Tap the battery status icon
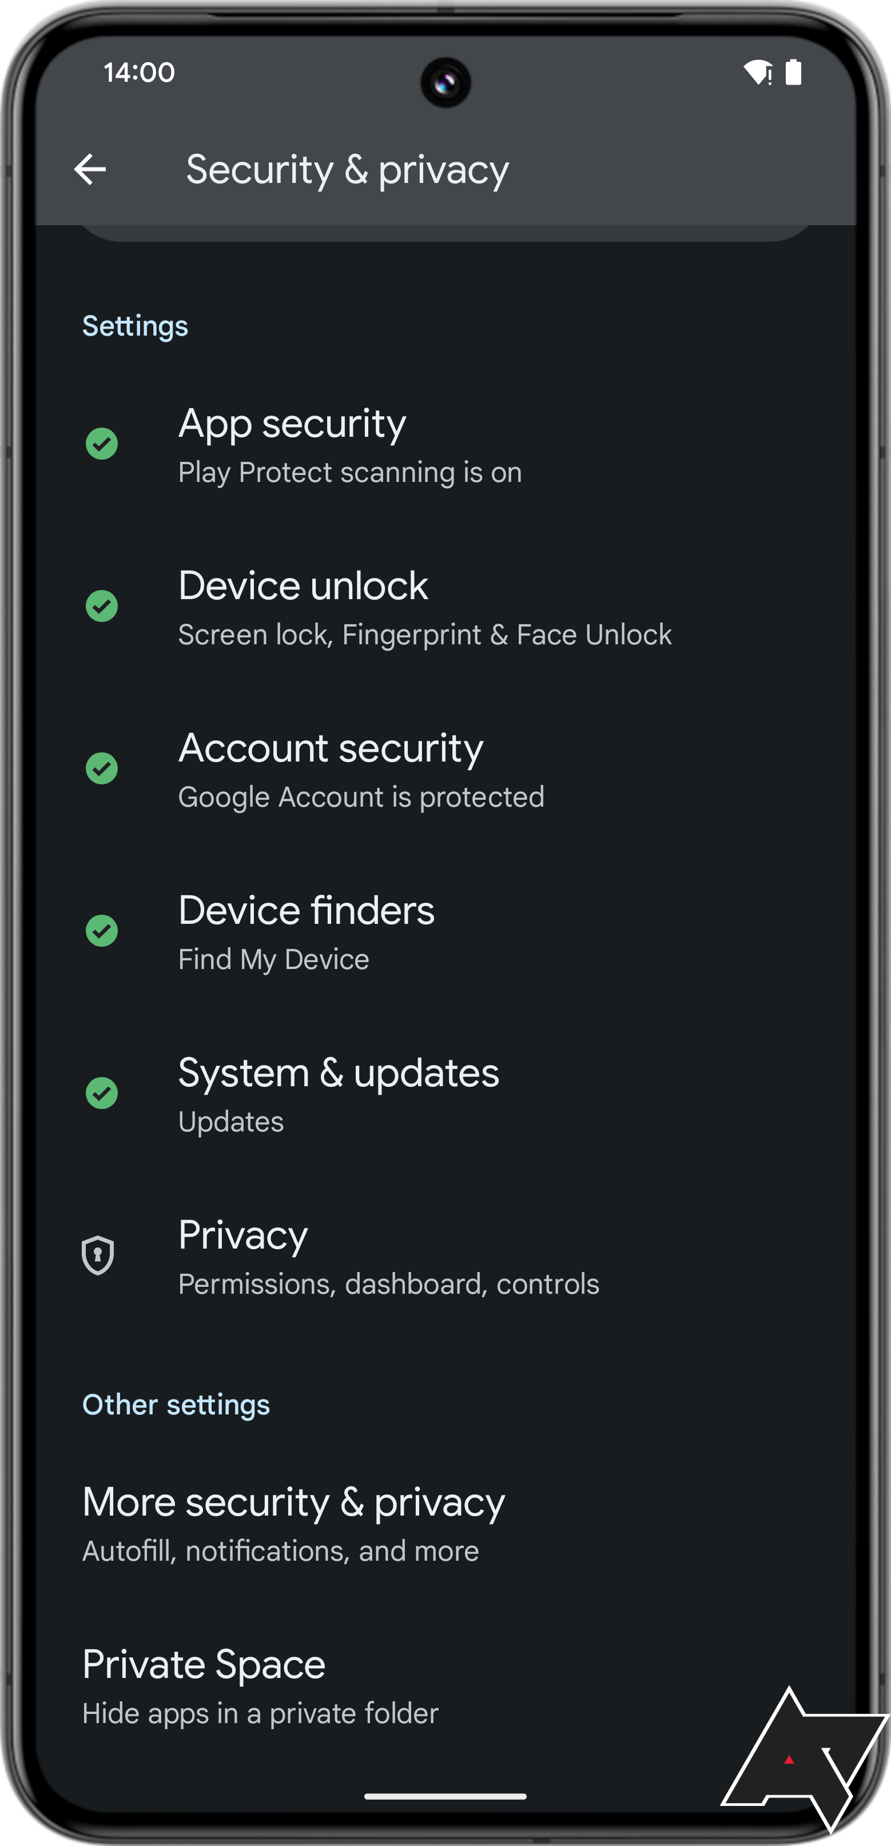This screenshot has height=1846, width=891. point(794,73)
